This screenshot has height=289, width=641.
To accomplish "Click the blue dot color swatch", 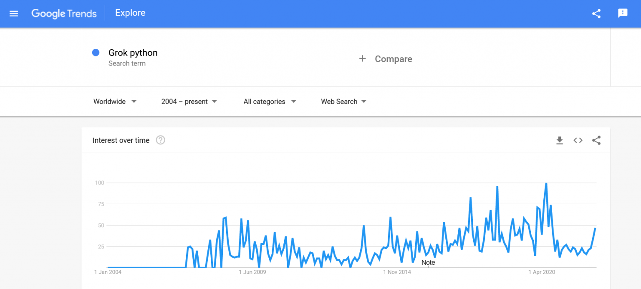I will coord(96,53).
